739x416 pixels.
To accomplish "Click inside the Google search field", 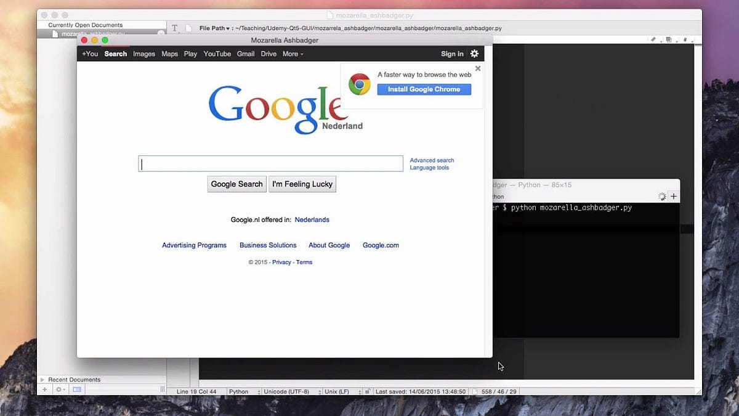I will [270, 163].
